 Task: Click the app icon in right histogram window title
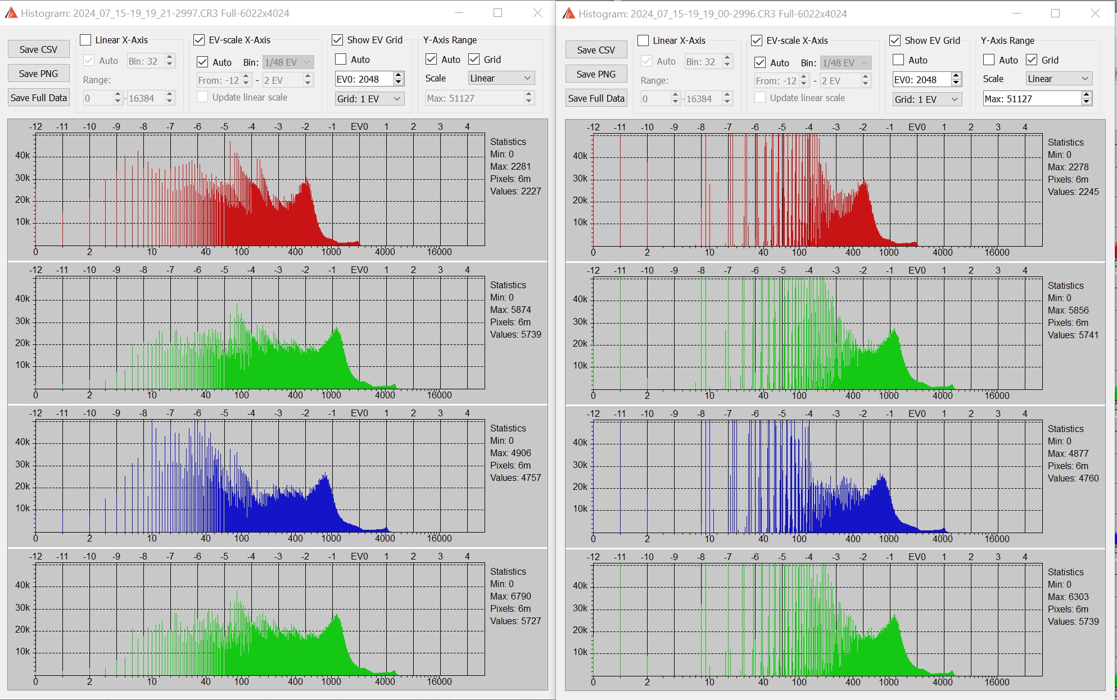(x=568, y=13)
